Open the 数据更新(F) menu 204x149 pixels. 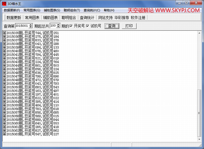tap(12, 10)
